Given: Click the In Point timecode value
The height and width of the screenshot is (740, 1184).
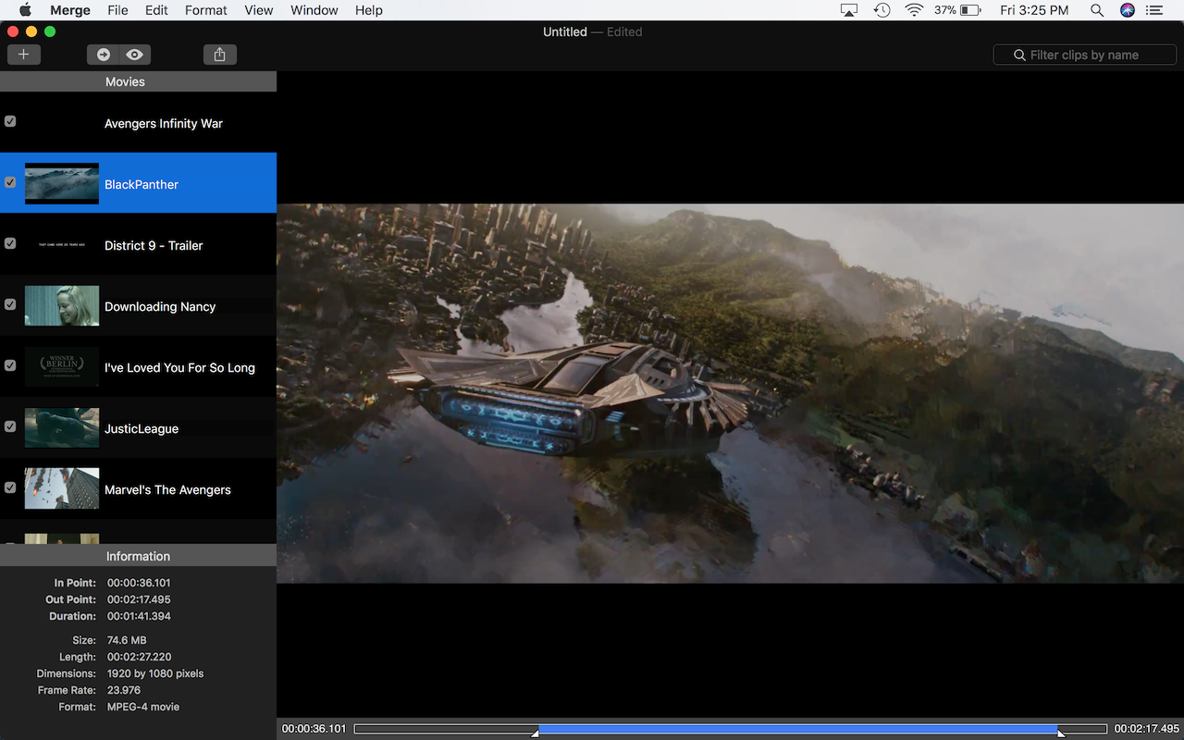Looking at the screenshot, I should [139, 583].
